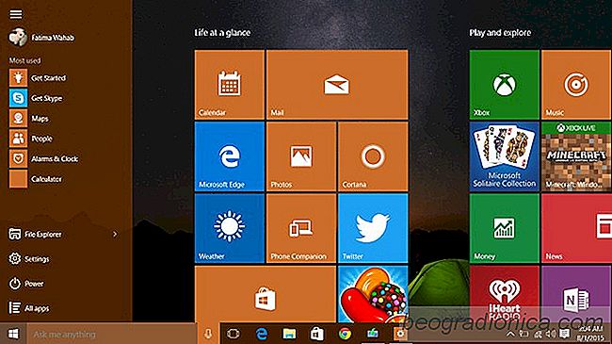The image size is (612, 344).
Task: Expand the File Explorer jump list arrow
Action: 115,234
